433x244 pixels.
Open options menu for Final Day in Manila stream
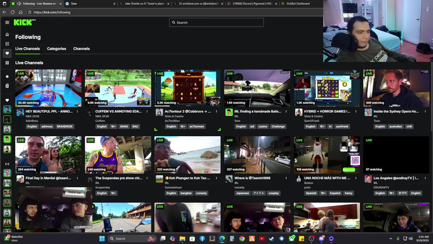[77, 178]
